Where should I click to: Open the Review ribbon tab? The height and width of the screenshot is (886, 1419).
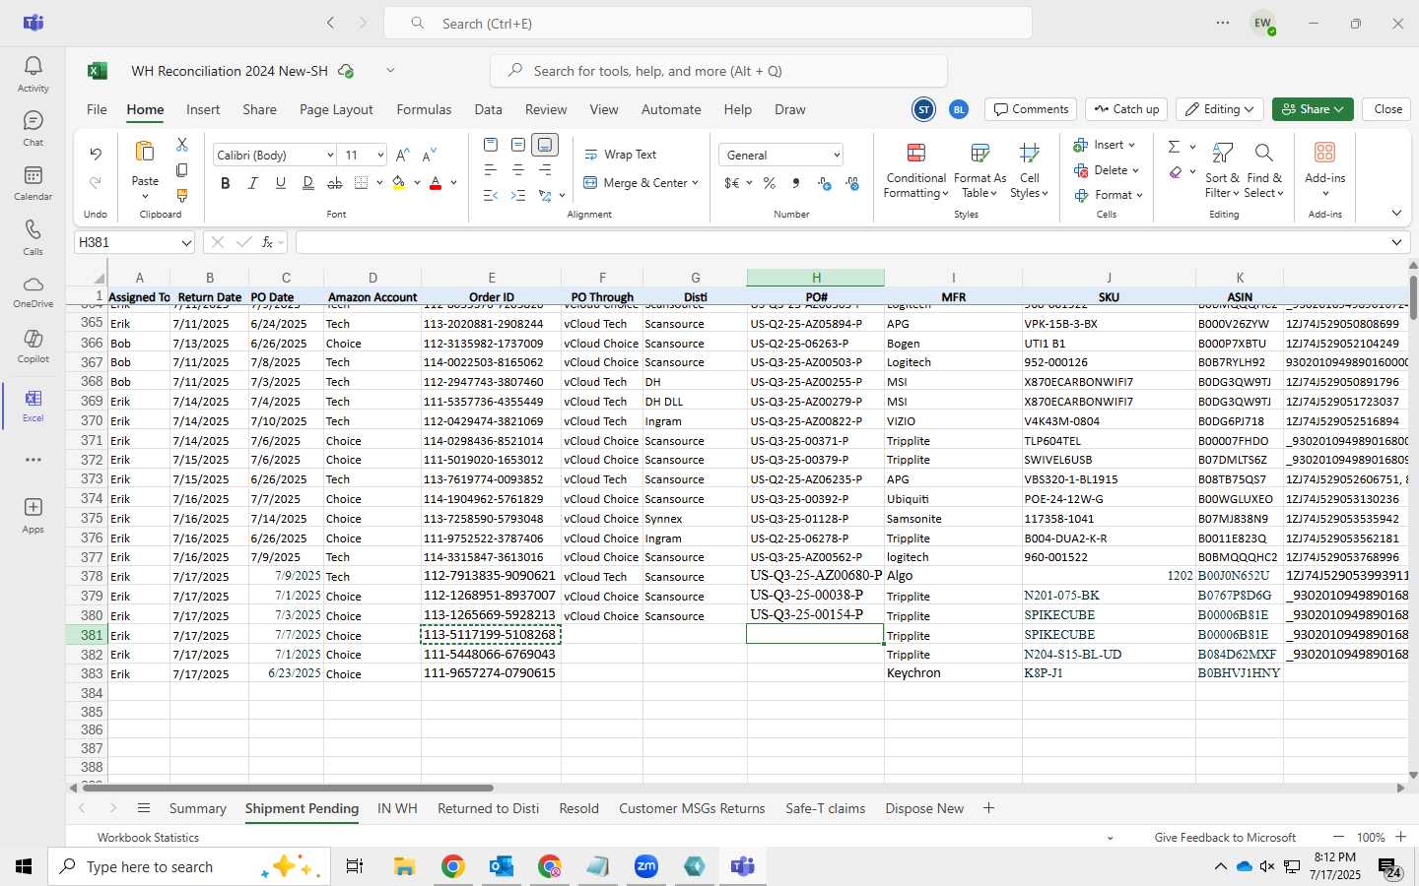tap(546, 109)
